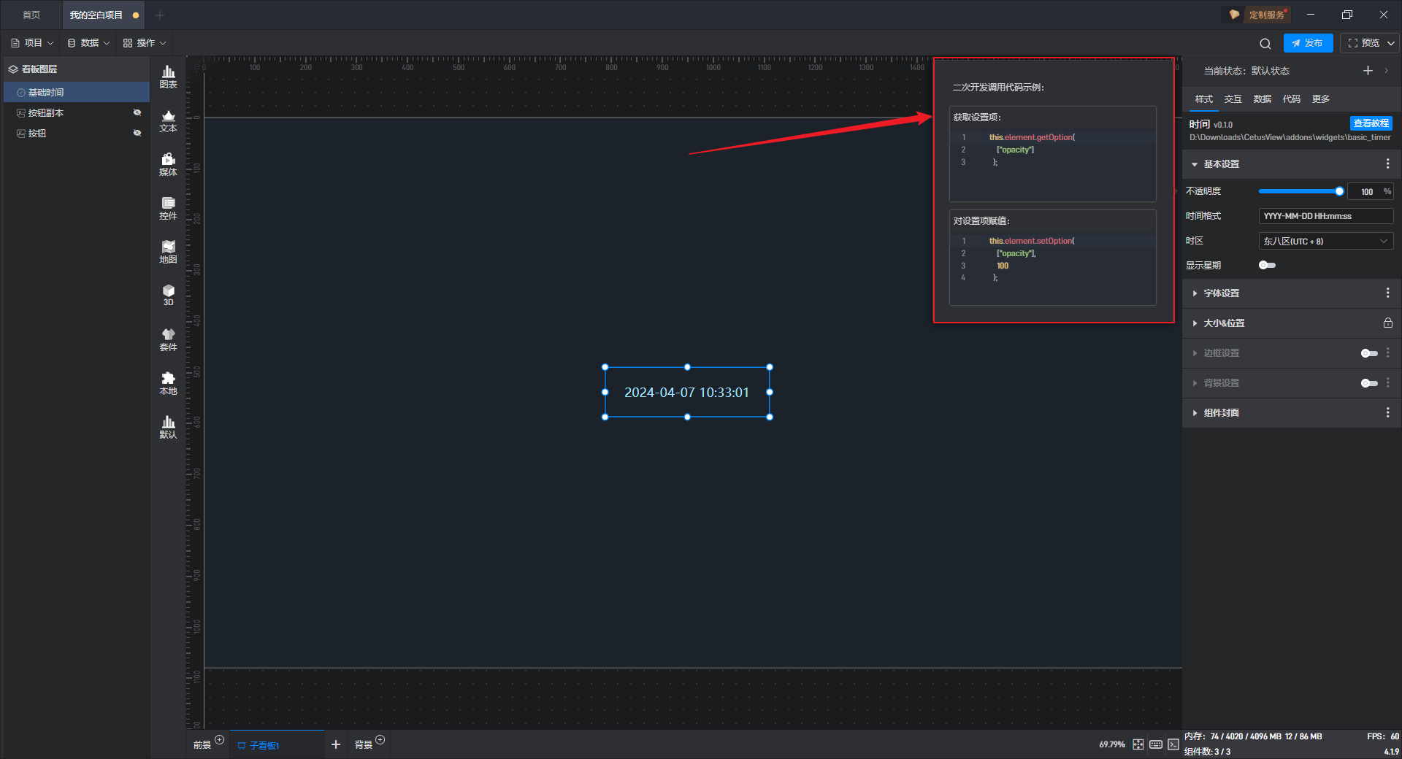This screenshot has height=759, width=1402.
Task: Enable the 边框设置 border toggle
Action: coord(1368,353)
